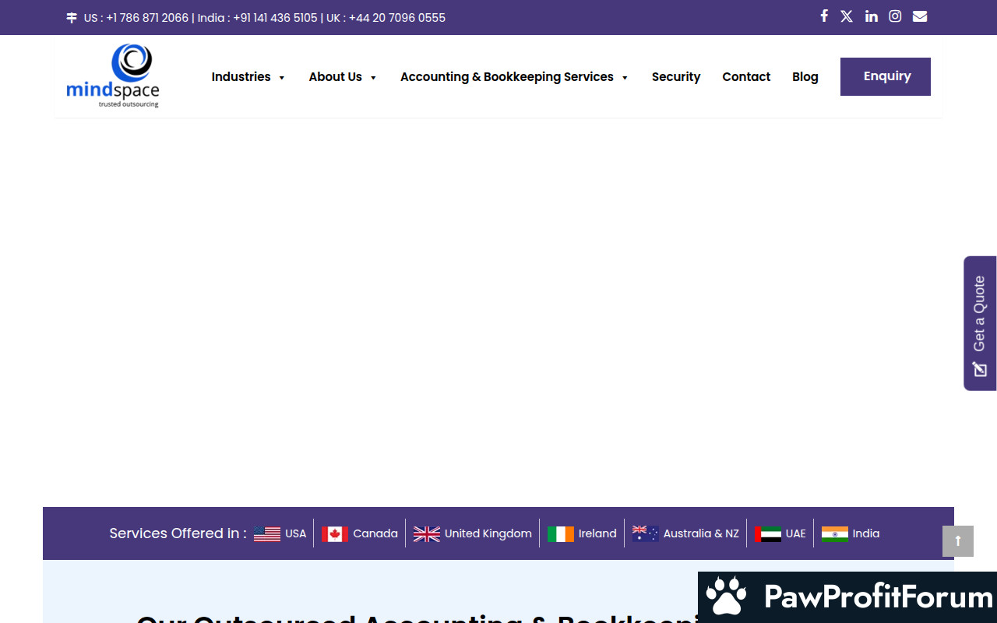
Task: Expand the About Us dropdown menu
Action: (x=343, y=77)
